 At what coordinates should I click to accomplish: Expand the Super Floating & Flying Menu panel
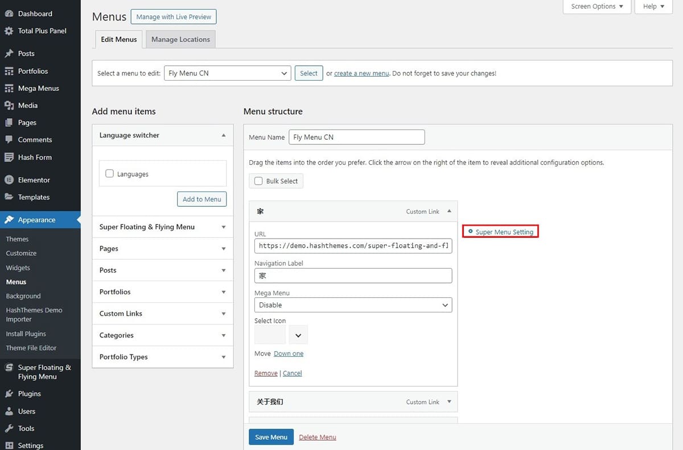pos(163,227)
